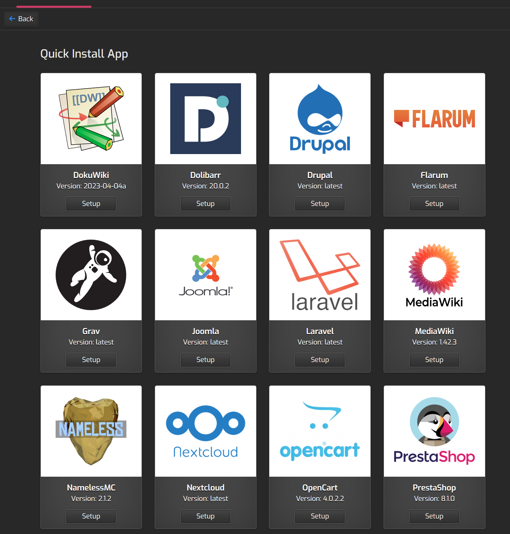510x534 pixels.
Task: Launch Setup for MediaWiki
Action: pyautogui.click(x=434, y=360)
